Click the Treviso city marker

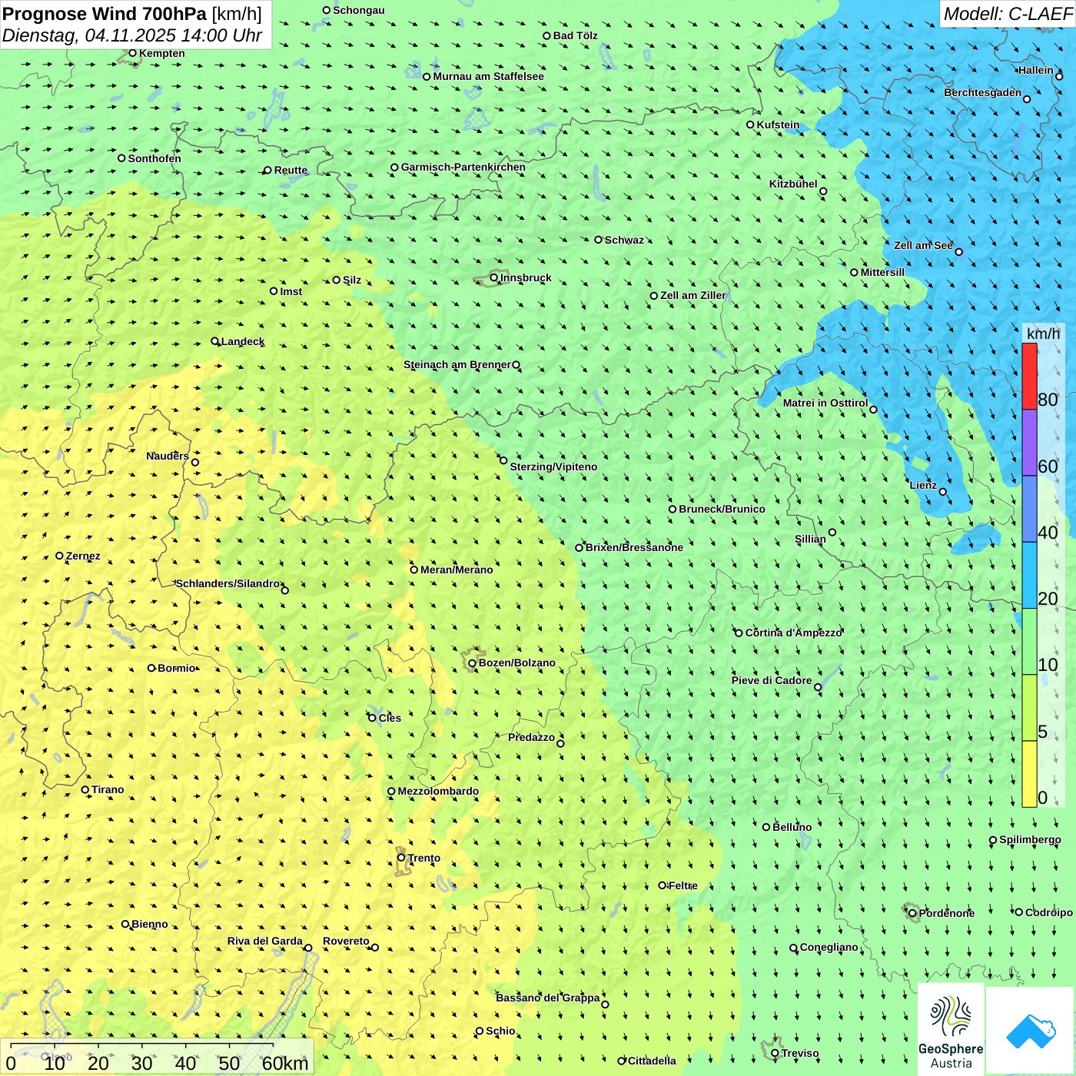[x=775, y=1053]
